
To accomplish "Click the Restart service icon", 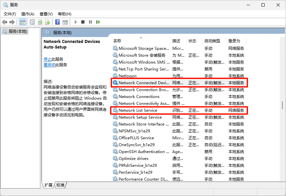I will (98, 22).
